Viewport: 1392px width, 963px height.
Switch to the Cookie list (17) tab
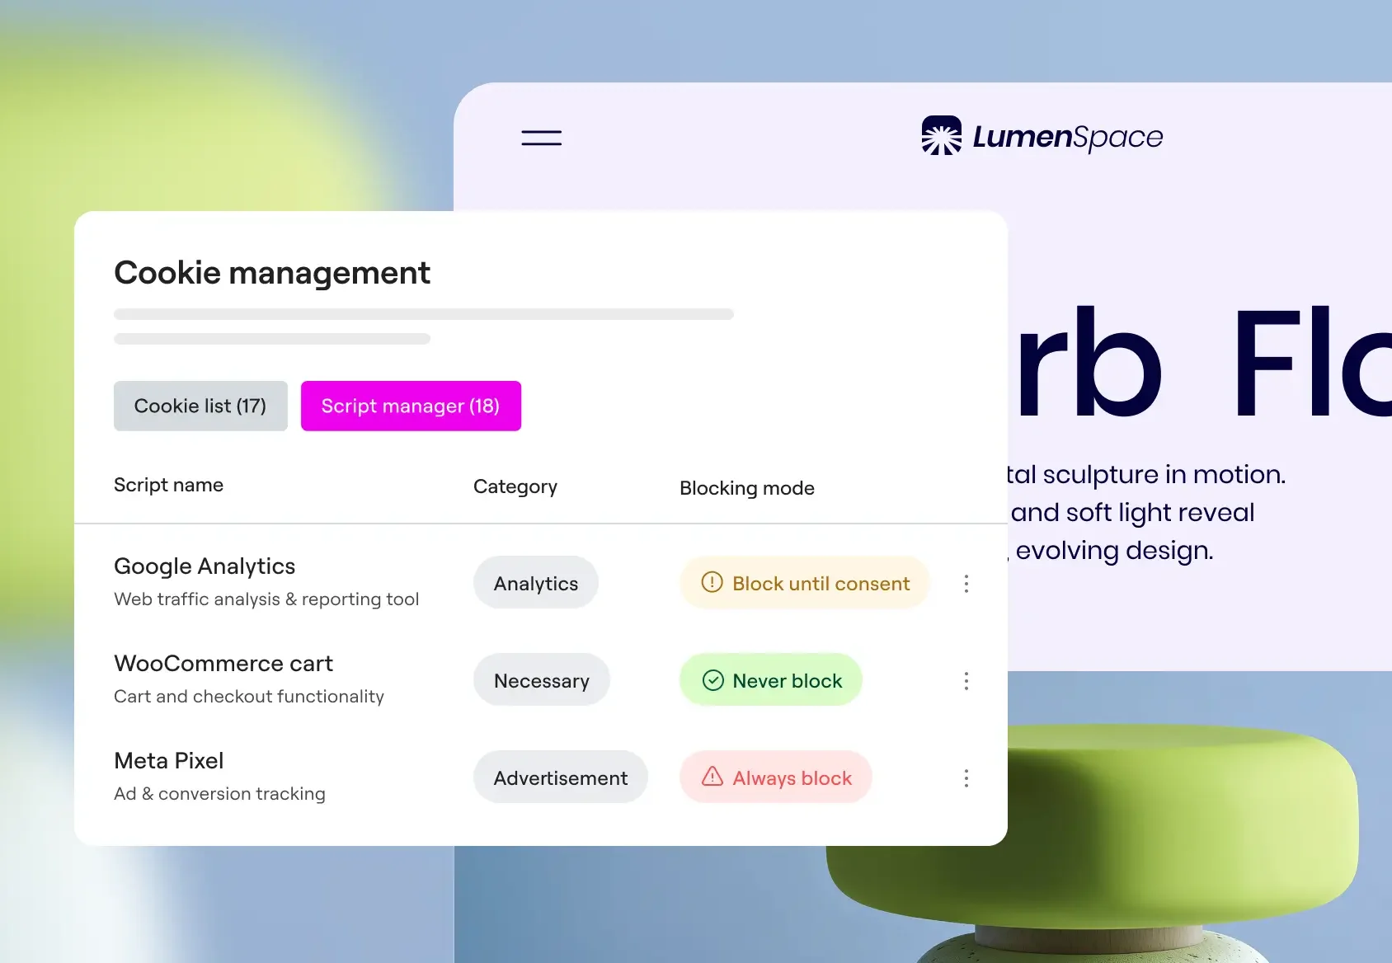200,406
